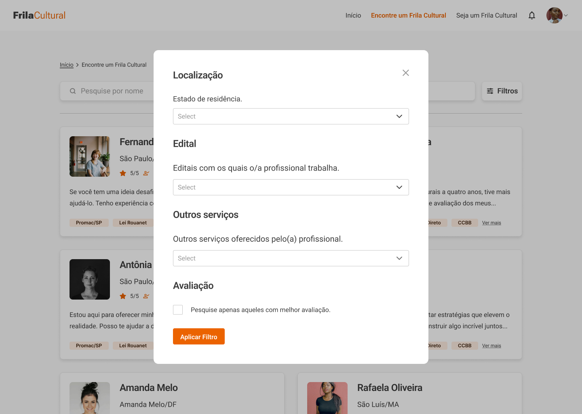
Task: Open the Estado de residência dropdown
Action: coord(291,116)
